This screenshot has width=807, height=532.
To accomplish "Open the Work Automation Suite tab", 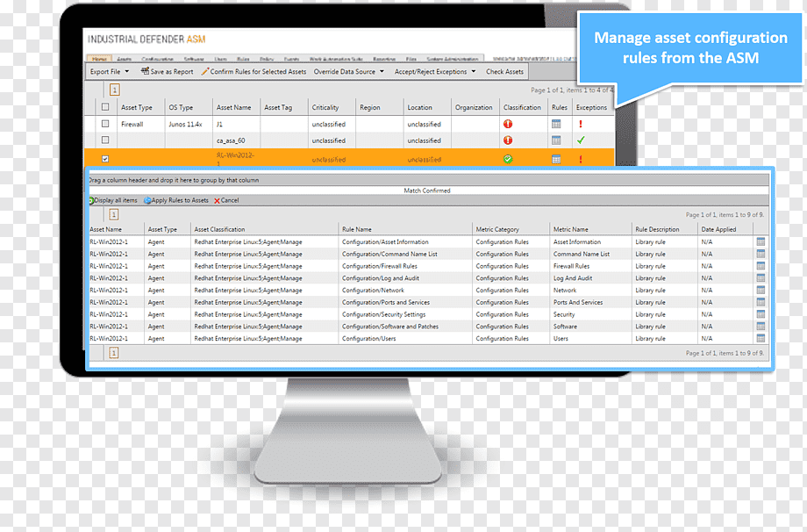I will click(336, 59).
